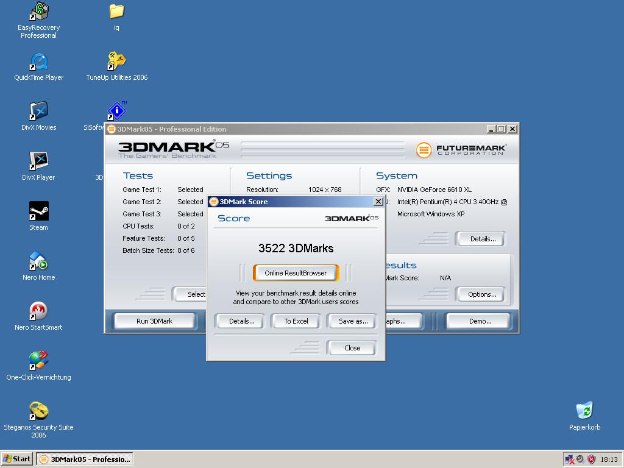Click the 3DMark Score dialog title icon
The width and height of the screenshot is (624, 468).
[x=214, y=202]
